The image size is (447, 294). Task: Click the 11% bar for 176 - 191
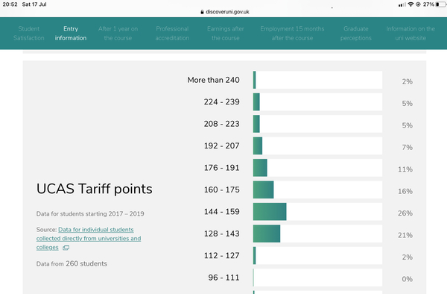(x=260, y=168)
